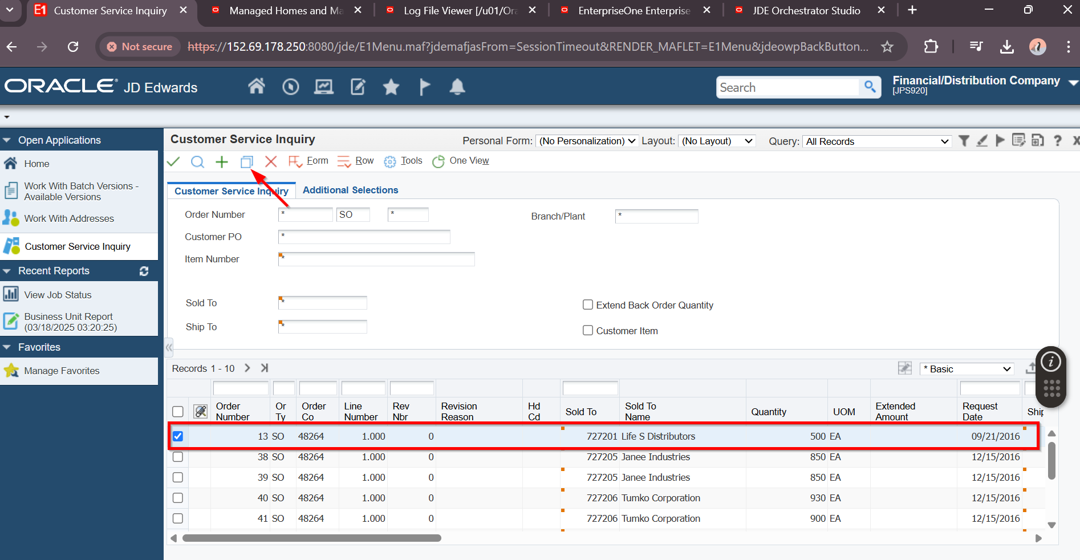The image size is (1080, 560).
Task: Click the red Close X toolbar icon
Action: click(x=271, y=162)
